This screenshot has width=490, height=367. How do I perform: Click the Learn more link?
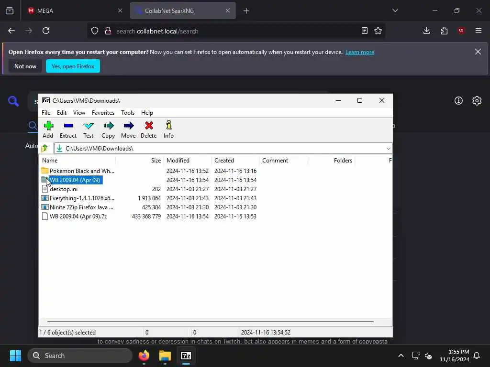click(x=360, y=52)
